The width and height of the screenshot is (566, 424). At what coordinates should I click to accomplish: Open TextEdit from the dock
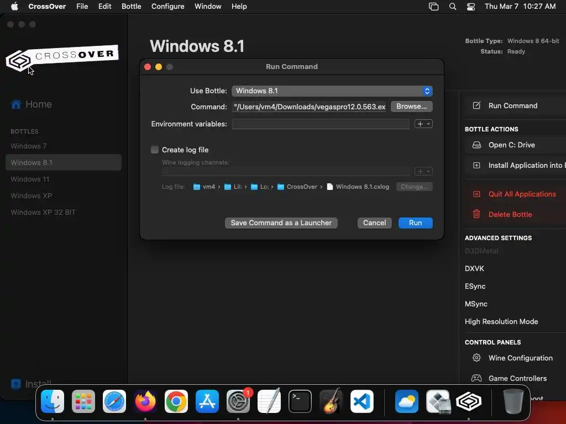[269, 401]
